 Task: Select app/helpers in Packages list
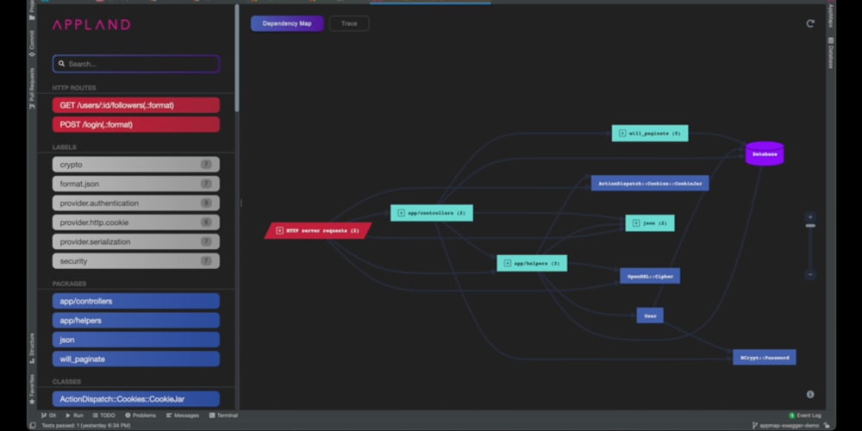coord(136,320)
